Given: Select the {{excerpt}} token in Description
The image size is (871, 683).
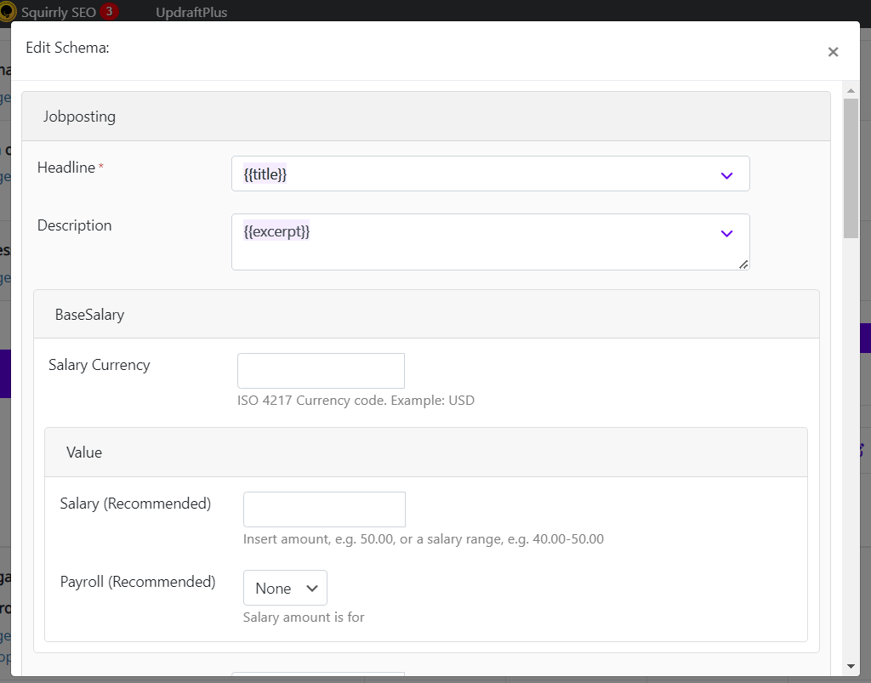Looking at the screenshot, I should tap(276, 231).
